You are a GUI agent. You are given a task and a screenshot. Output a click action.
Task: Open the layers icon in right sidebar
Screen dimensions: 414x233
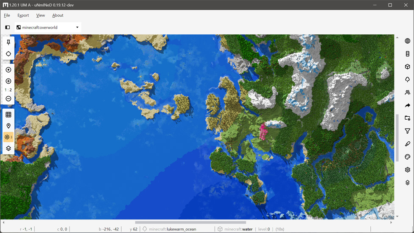(407, 182)
